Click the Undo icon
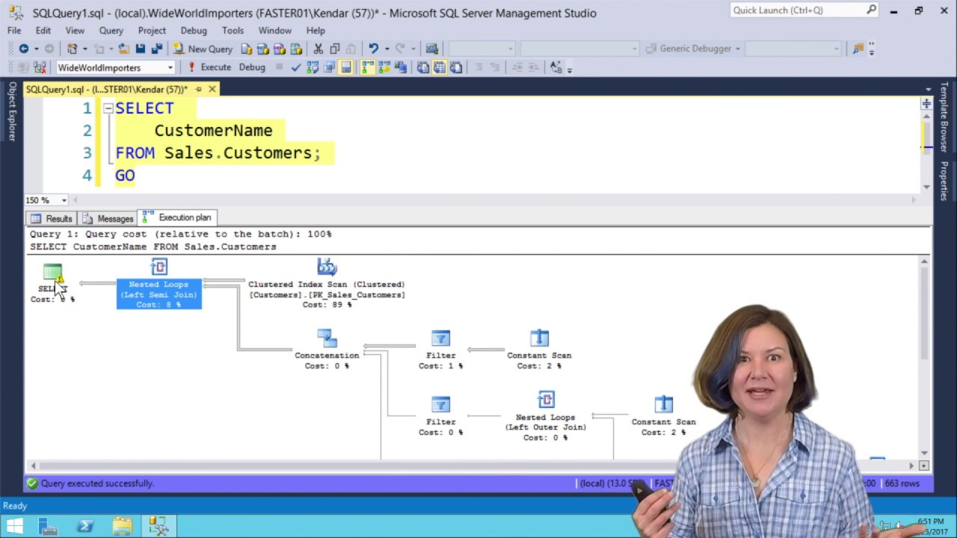Screen dimensions: 957x538 (x=373, y=49)
